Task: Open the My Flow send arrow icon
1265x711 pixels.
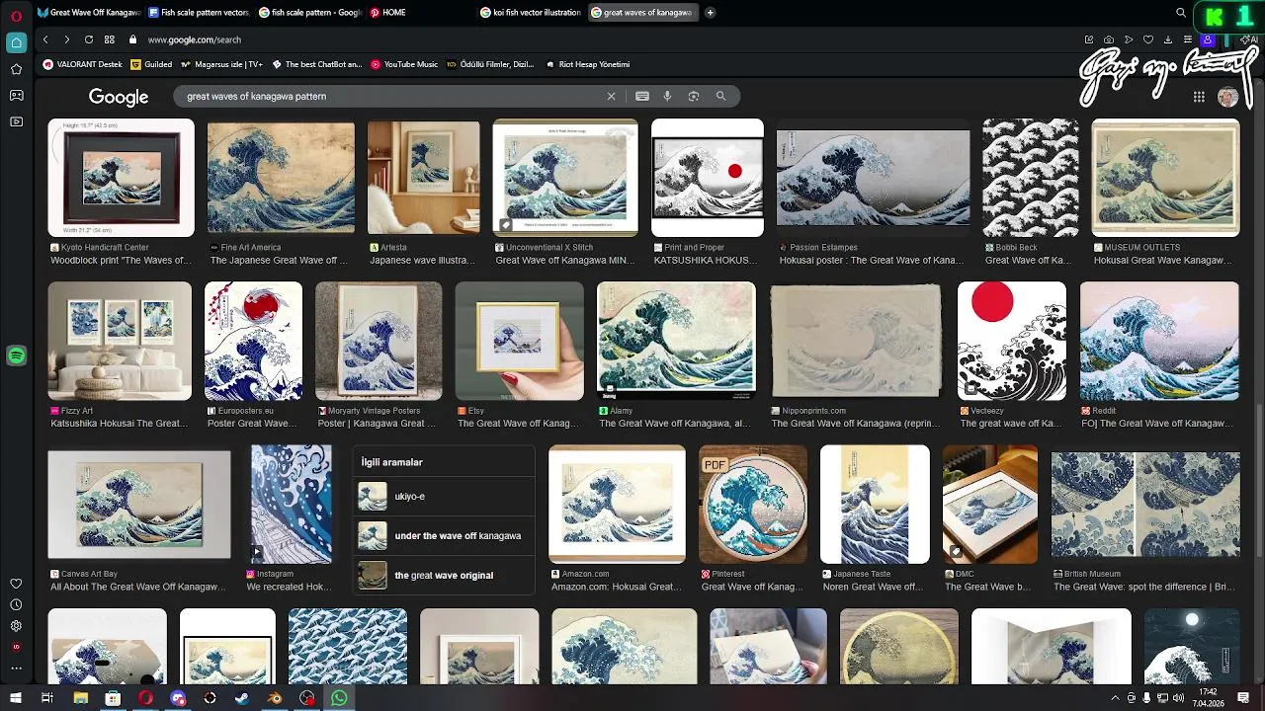Action: (x=1129, y=39)
